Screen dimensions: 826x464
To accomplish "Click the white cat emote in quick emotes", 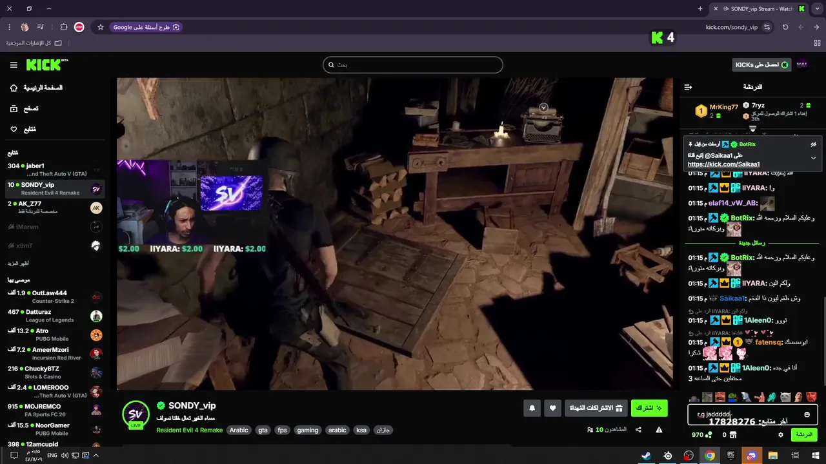I will [x=785, y=397].
